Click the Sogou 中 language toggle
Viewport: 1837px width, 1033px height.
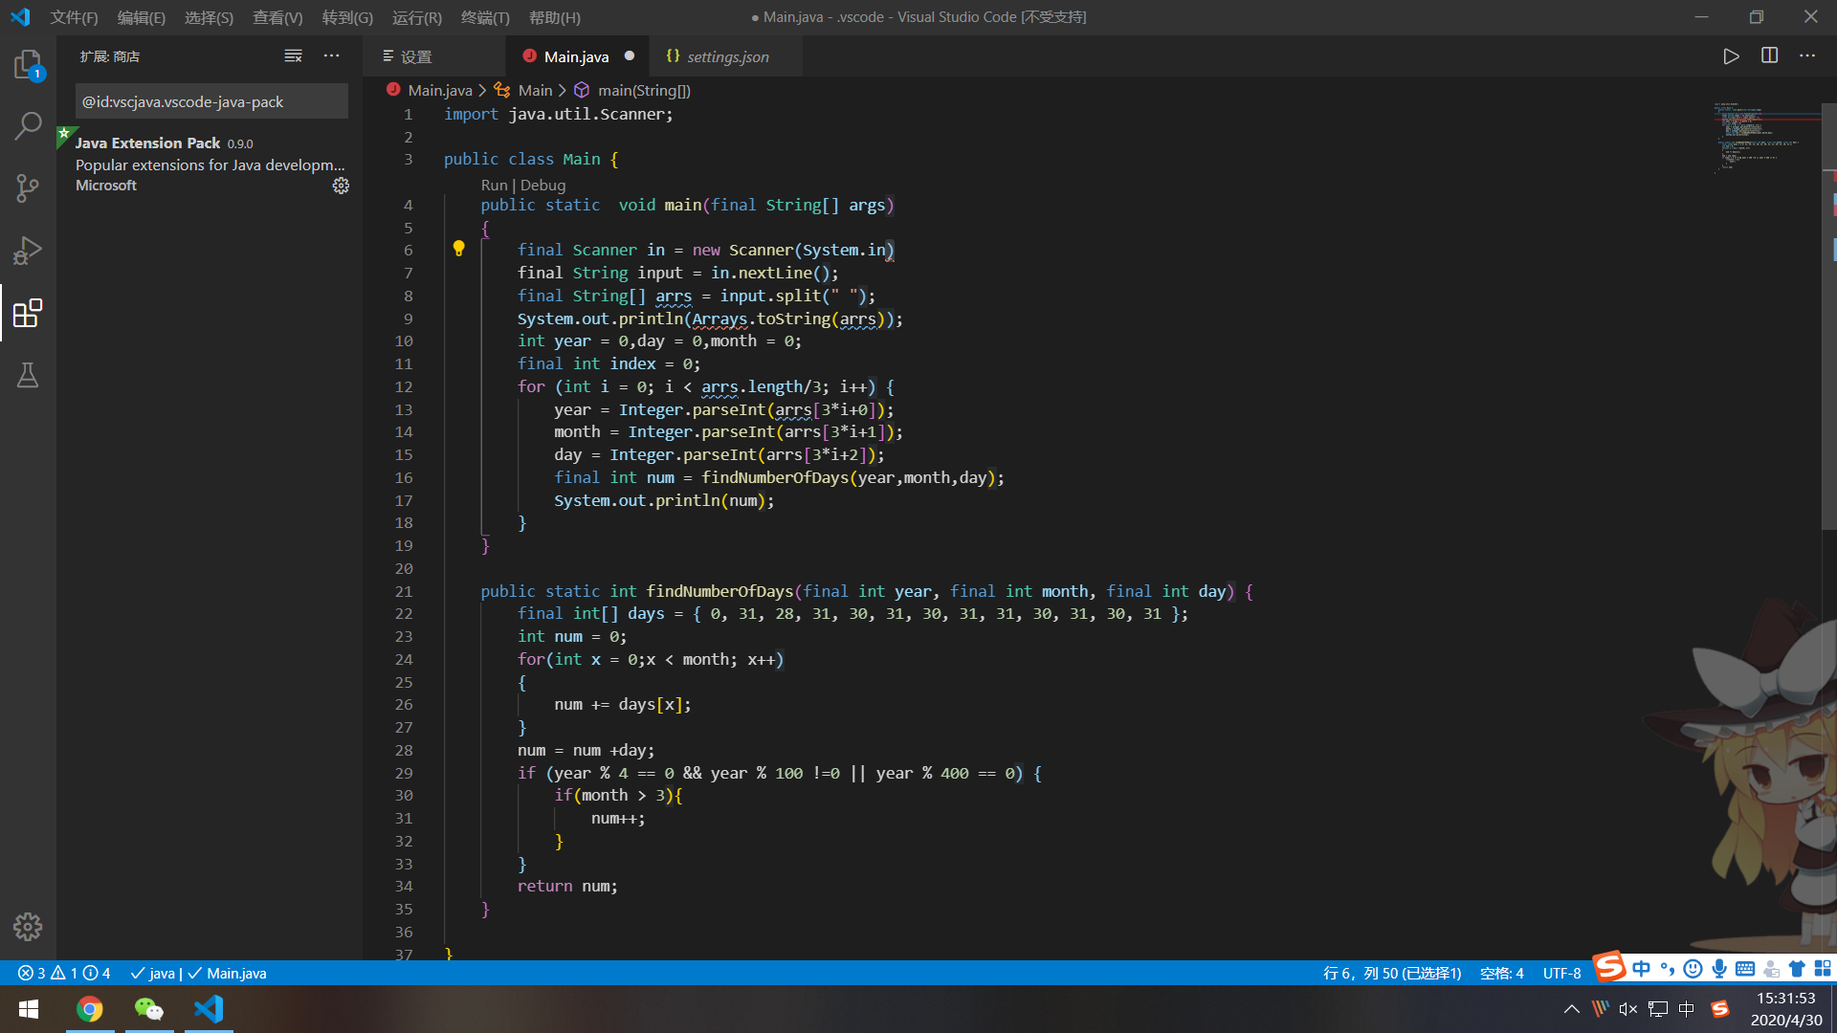[x=1642, y=969]
